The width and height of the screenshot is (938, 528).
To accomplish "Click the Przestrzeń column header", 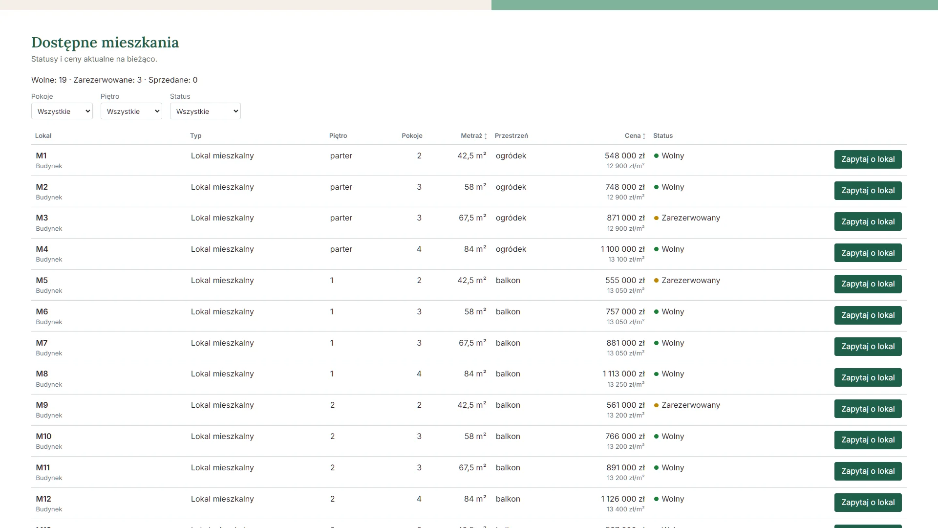I will point(511,136).
